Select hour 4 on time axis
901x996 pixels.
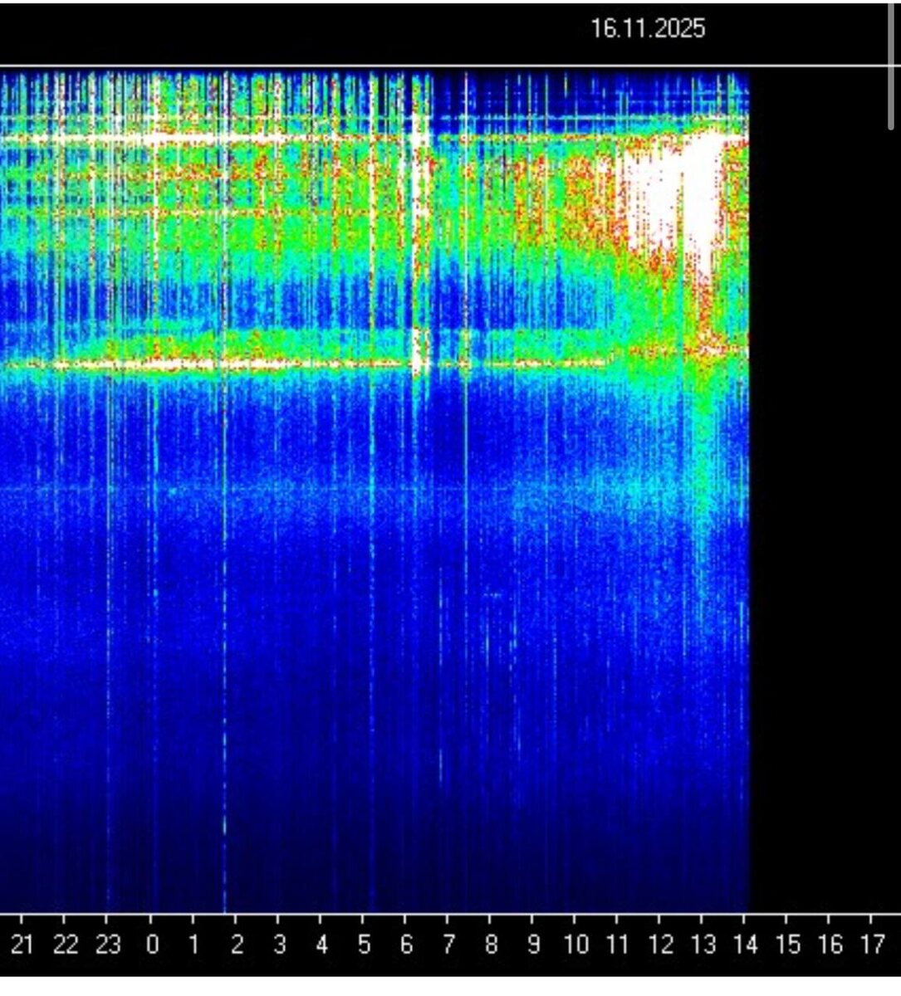[321, 945]
